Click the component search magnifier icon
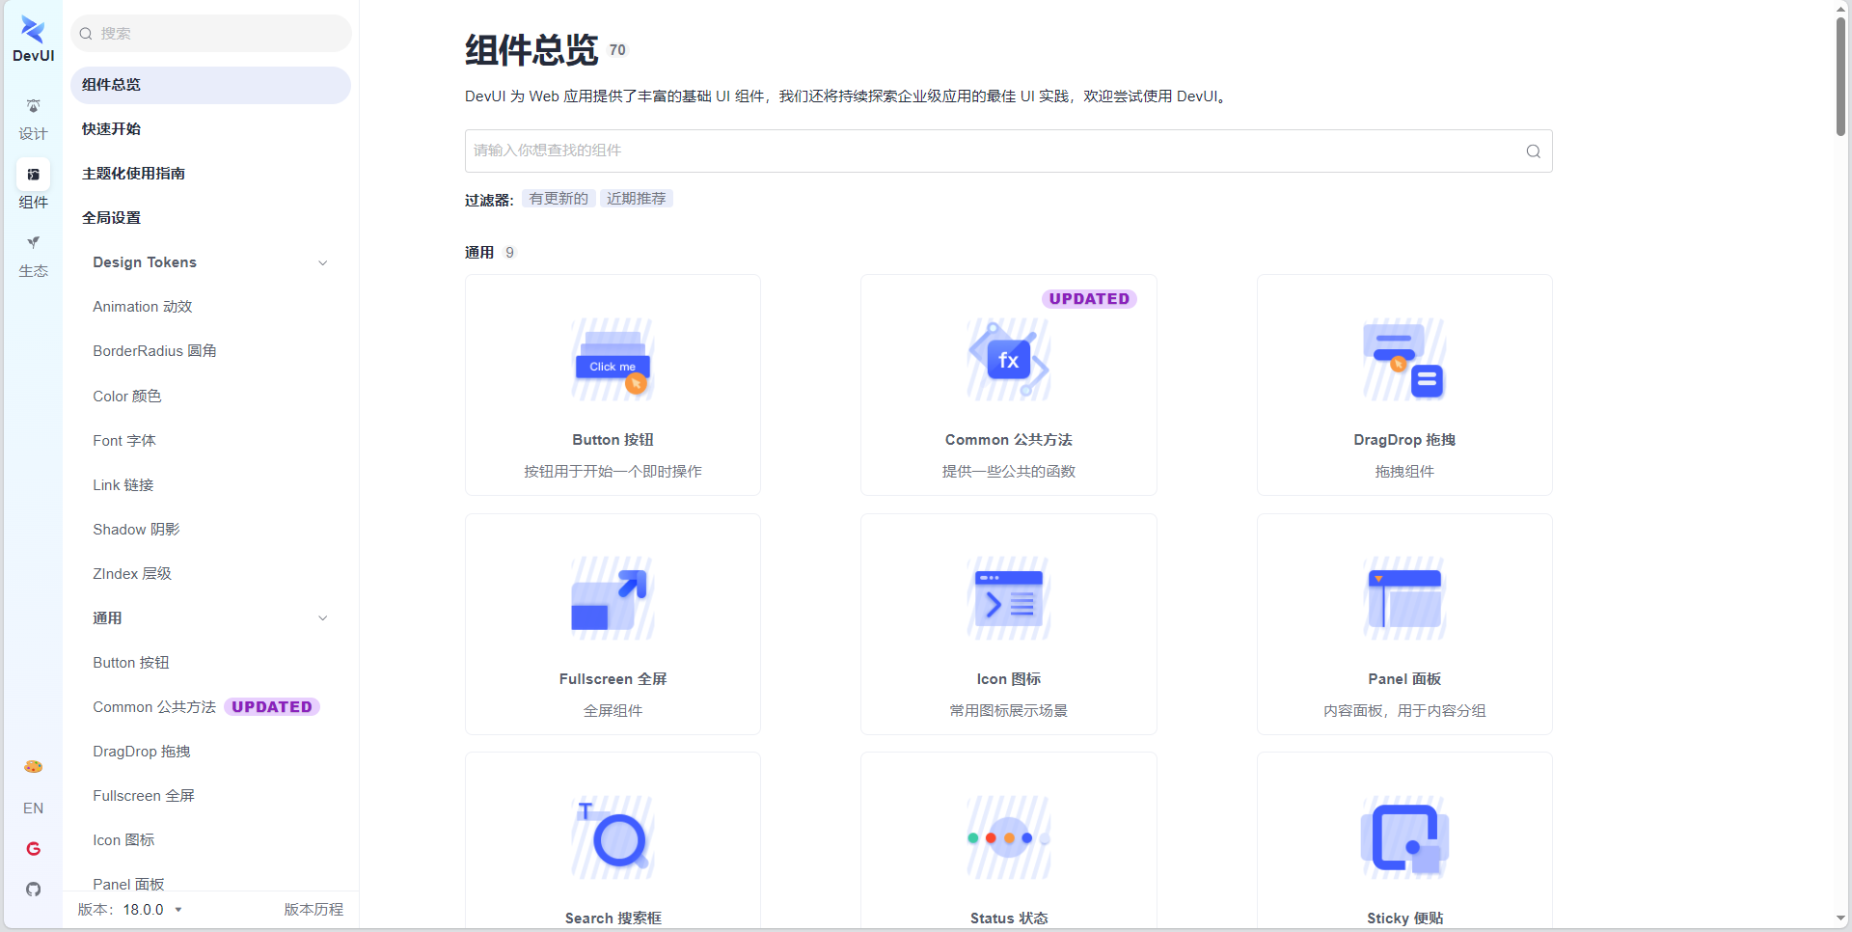1852x932 pixels. pyautogui.click(x=1533, y=151)
